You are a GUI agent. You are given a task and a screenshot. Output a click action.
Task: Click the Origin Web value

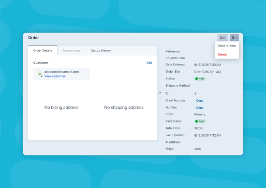click(x=197, y=149)
